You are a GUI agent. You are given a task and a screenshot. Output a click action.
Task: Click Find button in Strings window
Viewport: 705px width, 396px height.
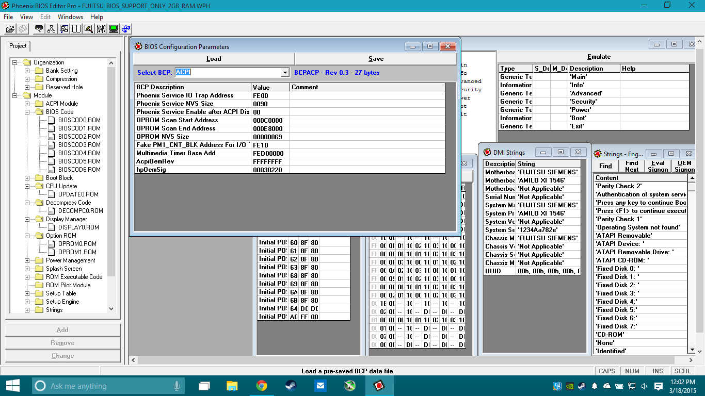(x=605, y=166)
